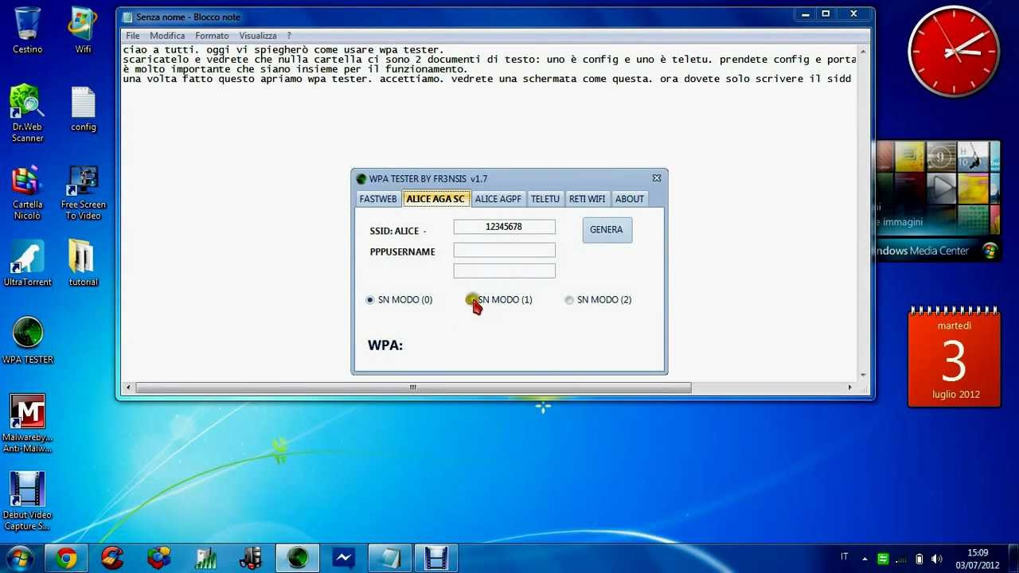Screen dimensions: 1019x573
Task: Show hidden tray icons arrow
Action: tap(865, 559)
